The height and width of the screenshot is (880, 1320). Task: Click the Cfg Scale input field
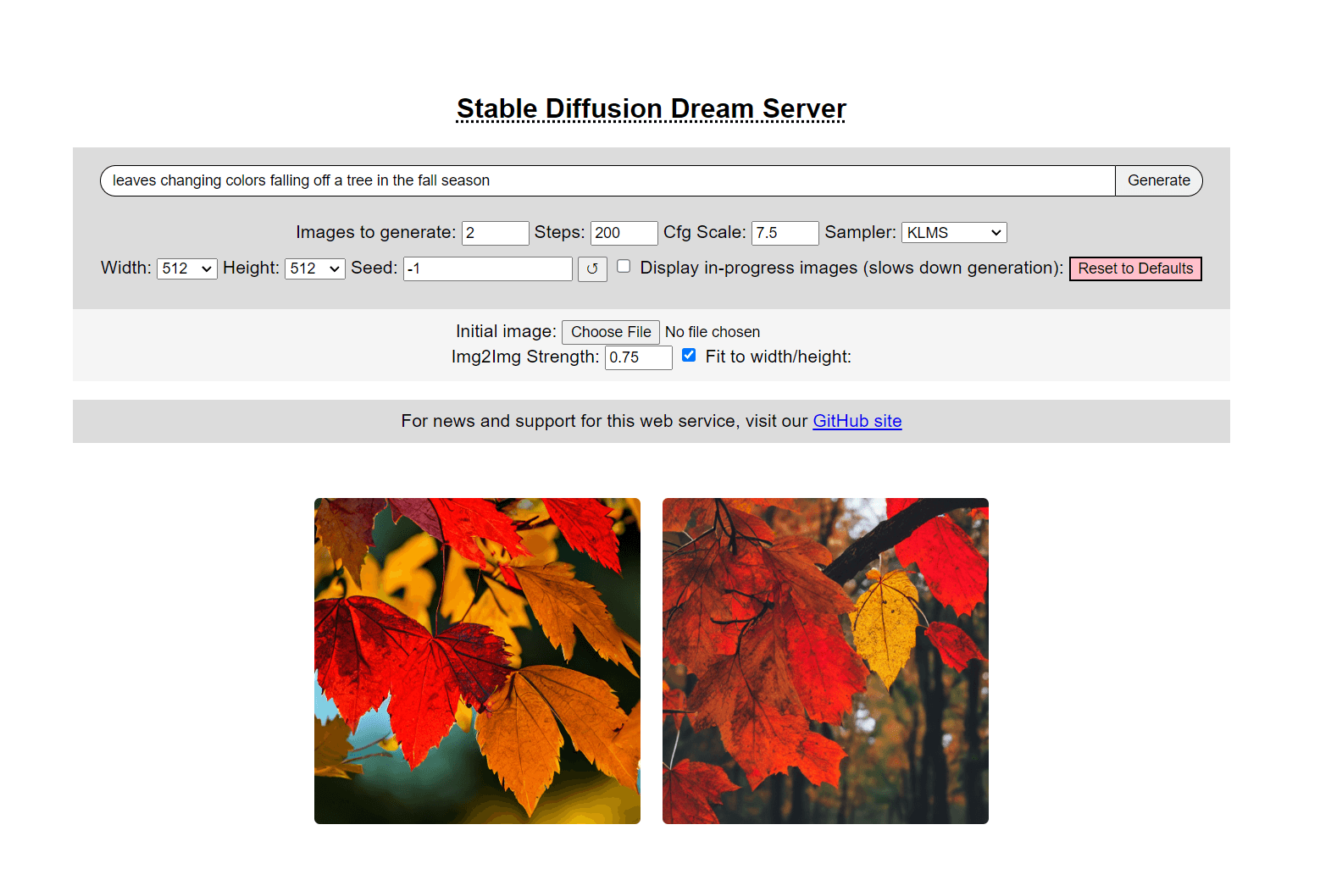[785, 233]
